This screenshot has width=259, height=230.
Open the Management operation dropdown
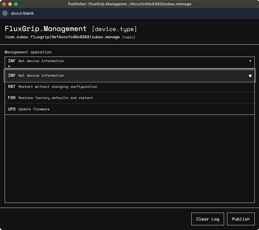coord(129,62)
